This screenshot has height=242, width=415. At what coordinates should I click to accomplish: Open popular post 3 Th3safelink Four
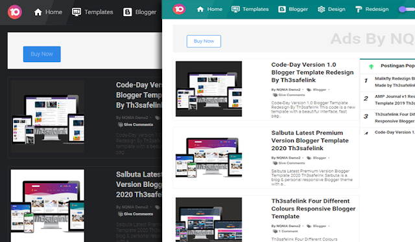click(395, 118)
